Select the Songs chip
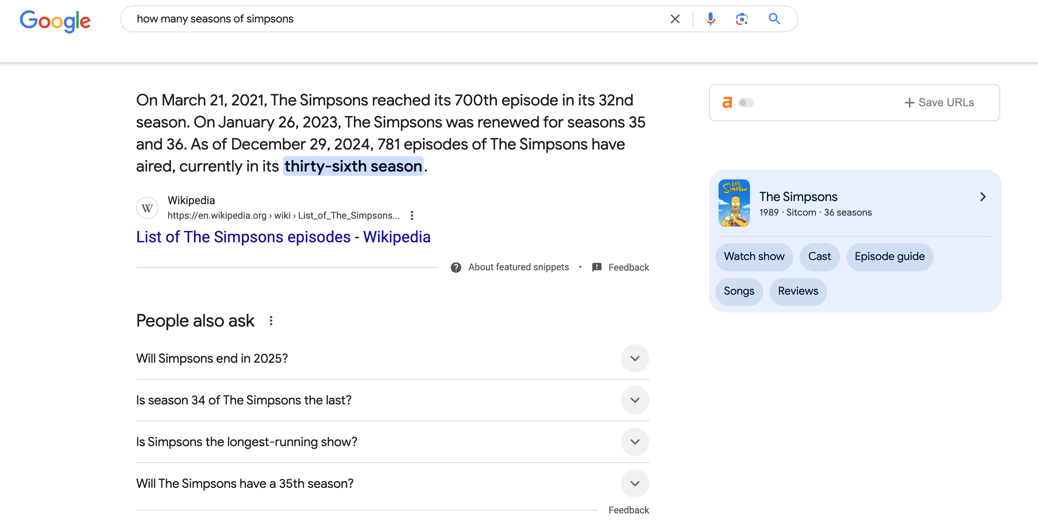The height and width of the screenshot is (524, 1038). [x=739, y=292]
